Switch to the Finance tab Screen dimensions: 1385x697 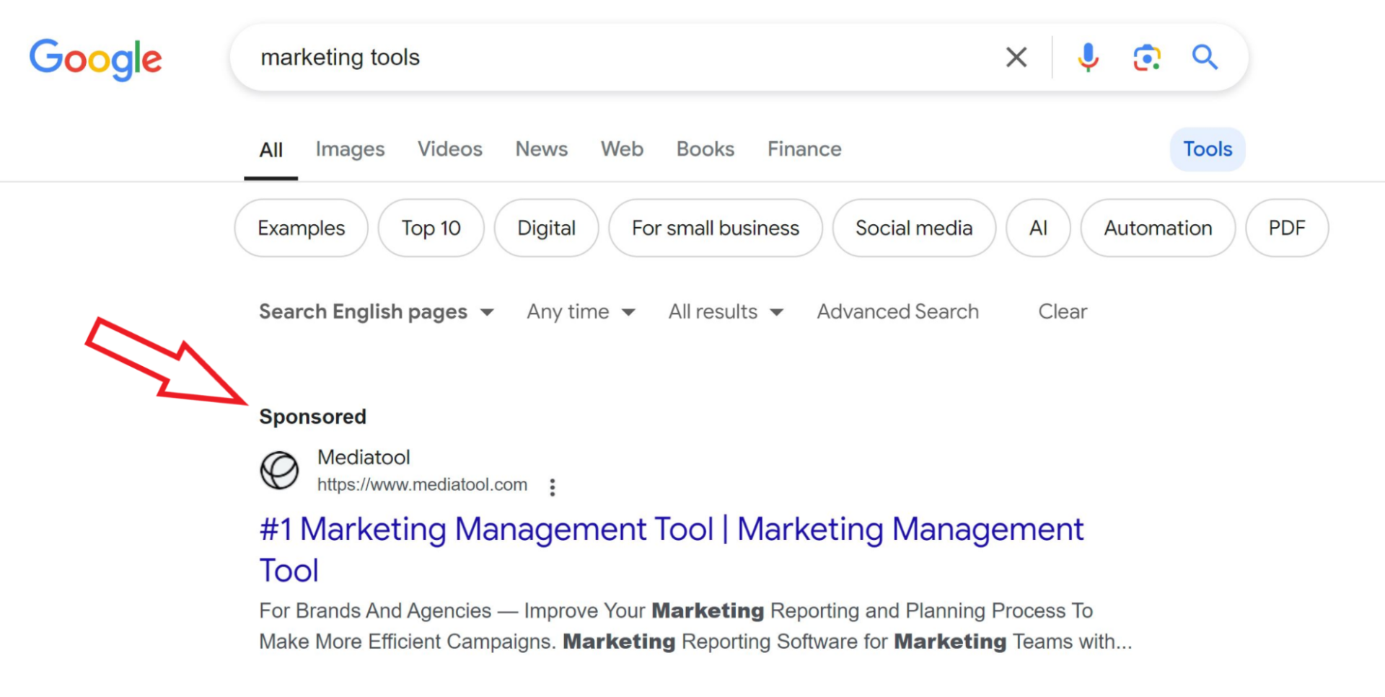click(804, 149)
